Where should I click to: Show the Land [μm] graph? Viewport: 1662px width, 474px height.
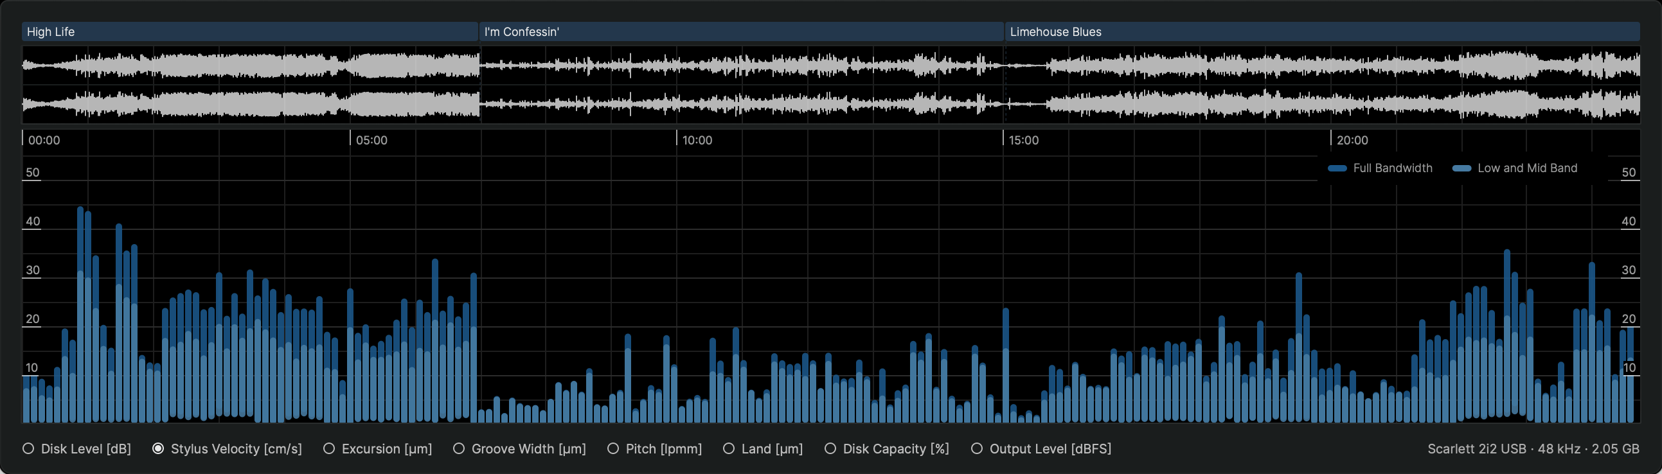728,449
